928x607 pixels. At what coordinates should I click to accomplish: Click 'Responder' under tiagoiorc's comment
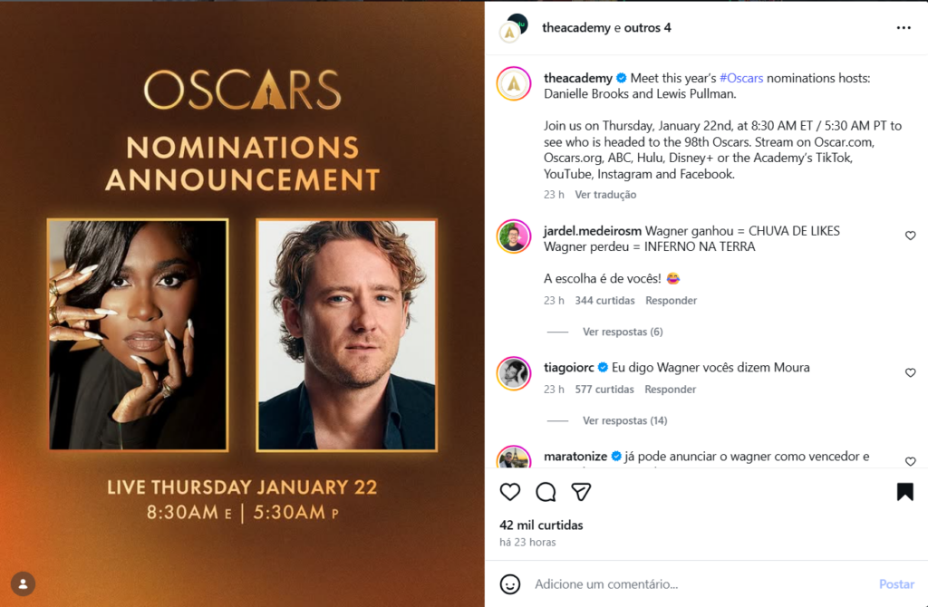click(x=670, y=390)
